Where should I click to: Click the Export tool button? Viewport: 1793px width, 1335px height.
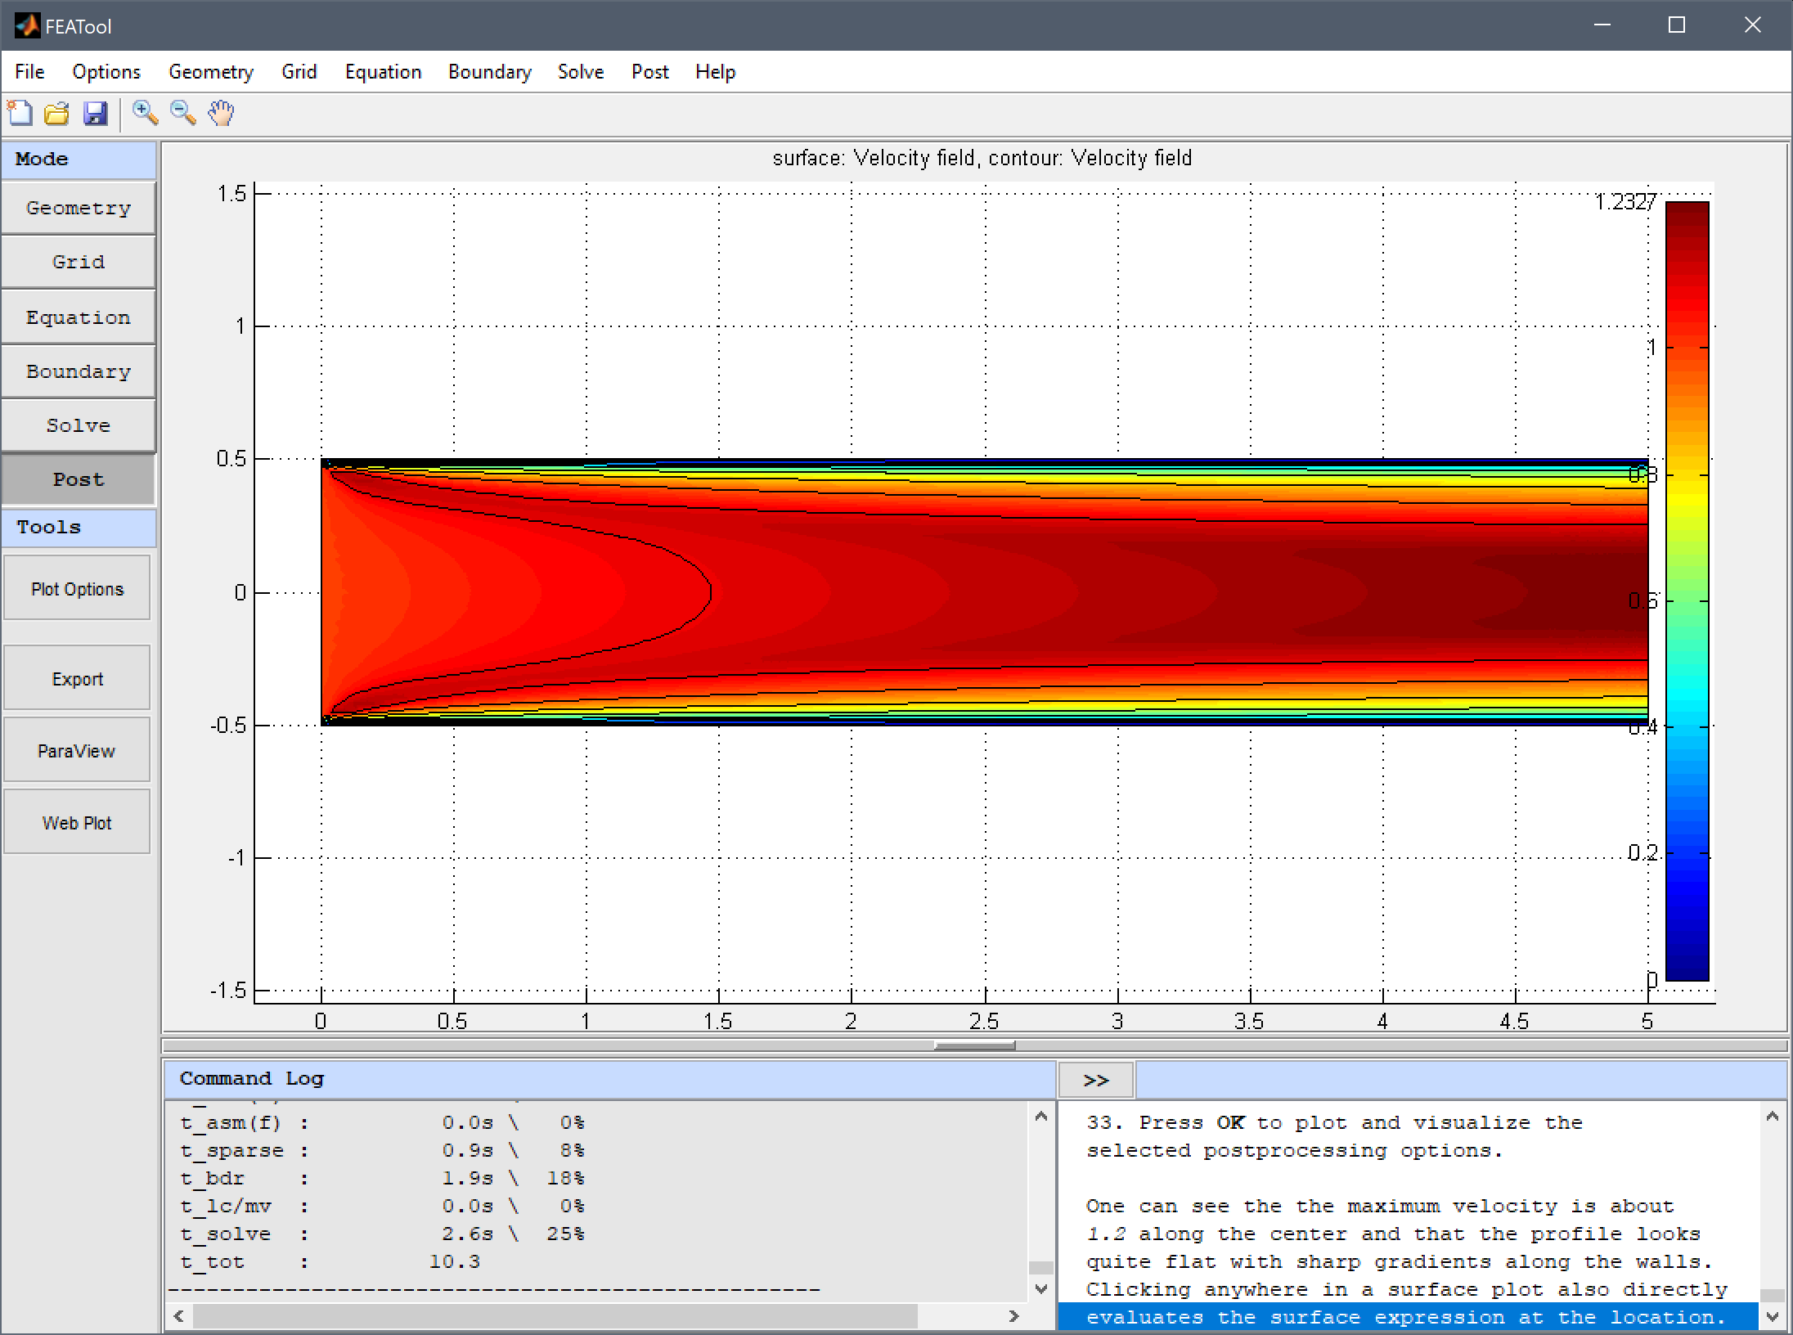click(77, 678)
